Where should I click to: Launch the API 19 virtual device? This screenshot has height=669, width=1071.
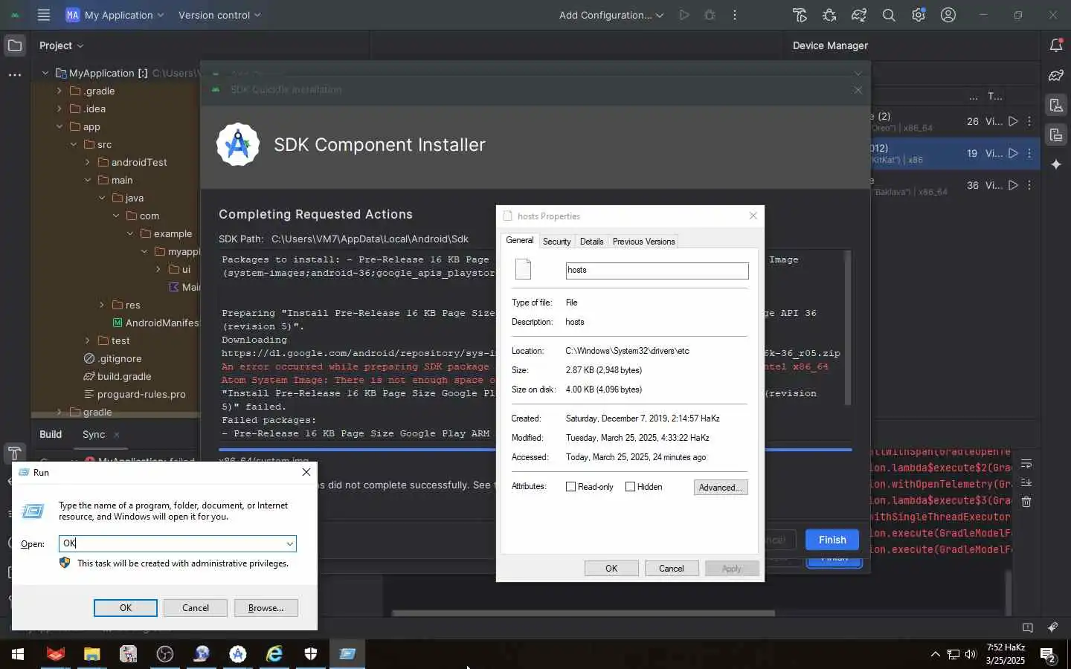tap(1013, 153)
